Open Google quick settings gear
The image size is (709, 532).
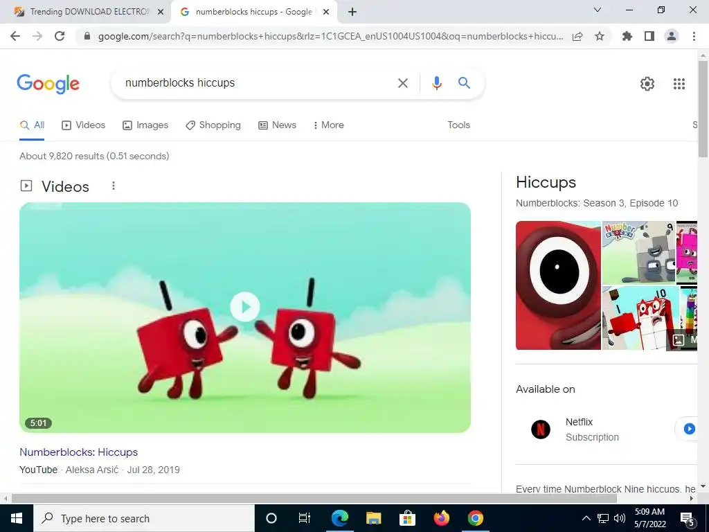point(647,84)
